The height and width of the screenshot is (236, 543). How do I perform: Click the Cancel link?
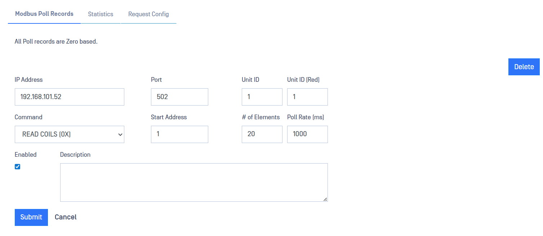point(66,217)
